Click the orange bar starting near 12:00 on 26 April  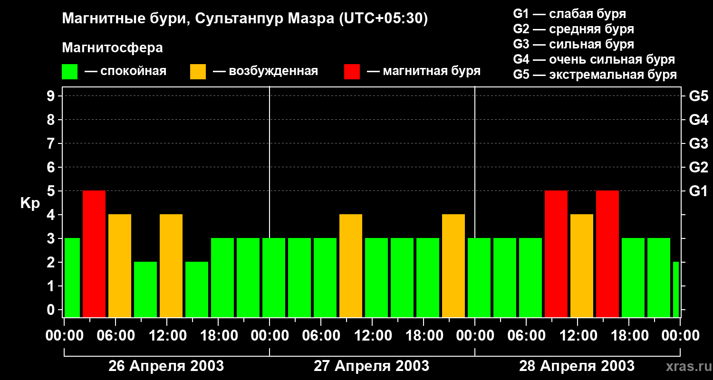click(x=171, y=266)
